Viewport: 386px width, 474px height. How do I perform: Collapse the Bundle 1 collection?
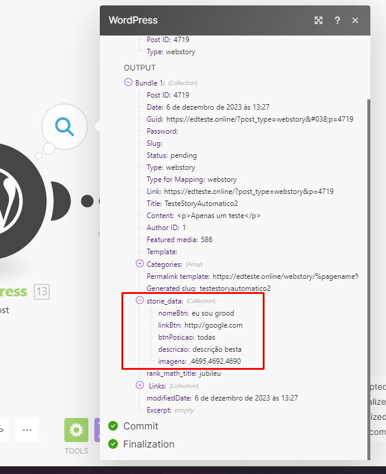pos(128,83)
